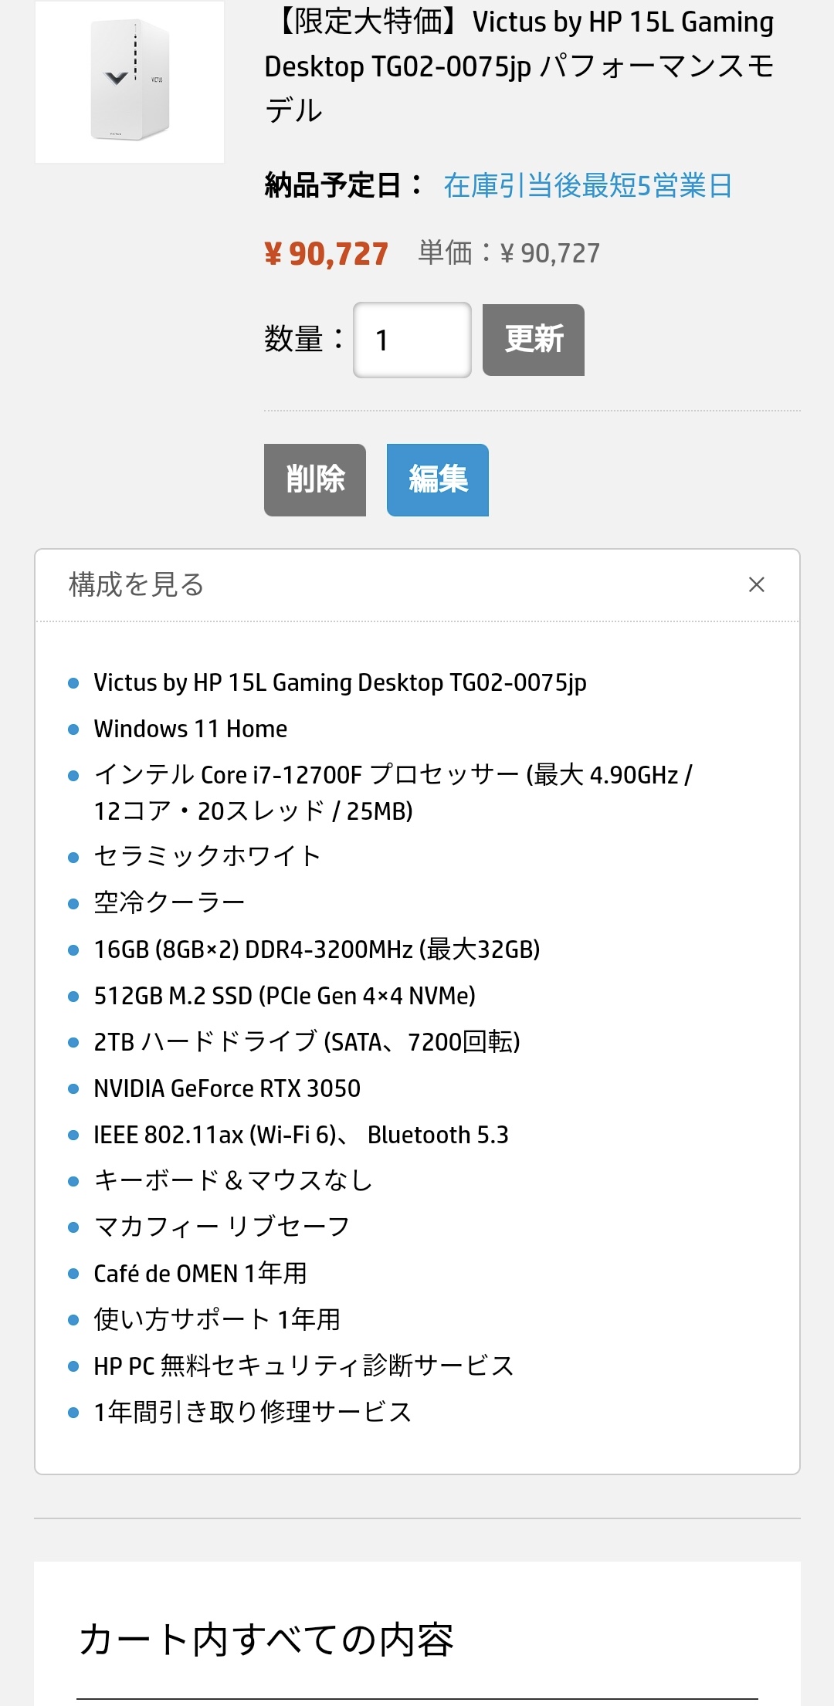Focus the 数量 quantity input field

click(412, 340)
